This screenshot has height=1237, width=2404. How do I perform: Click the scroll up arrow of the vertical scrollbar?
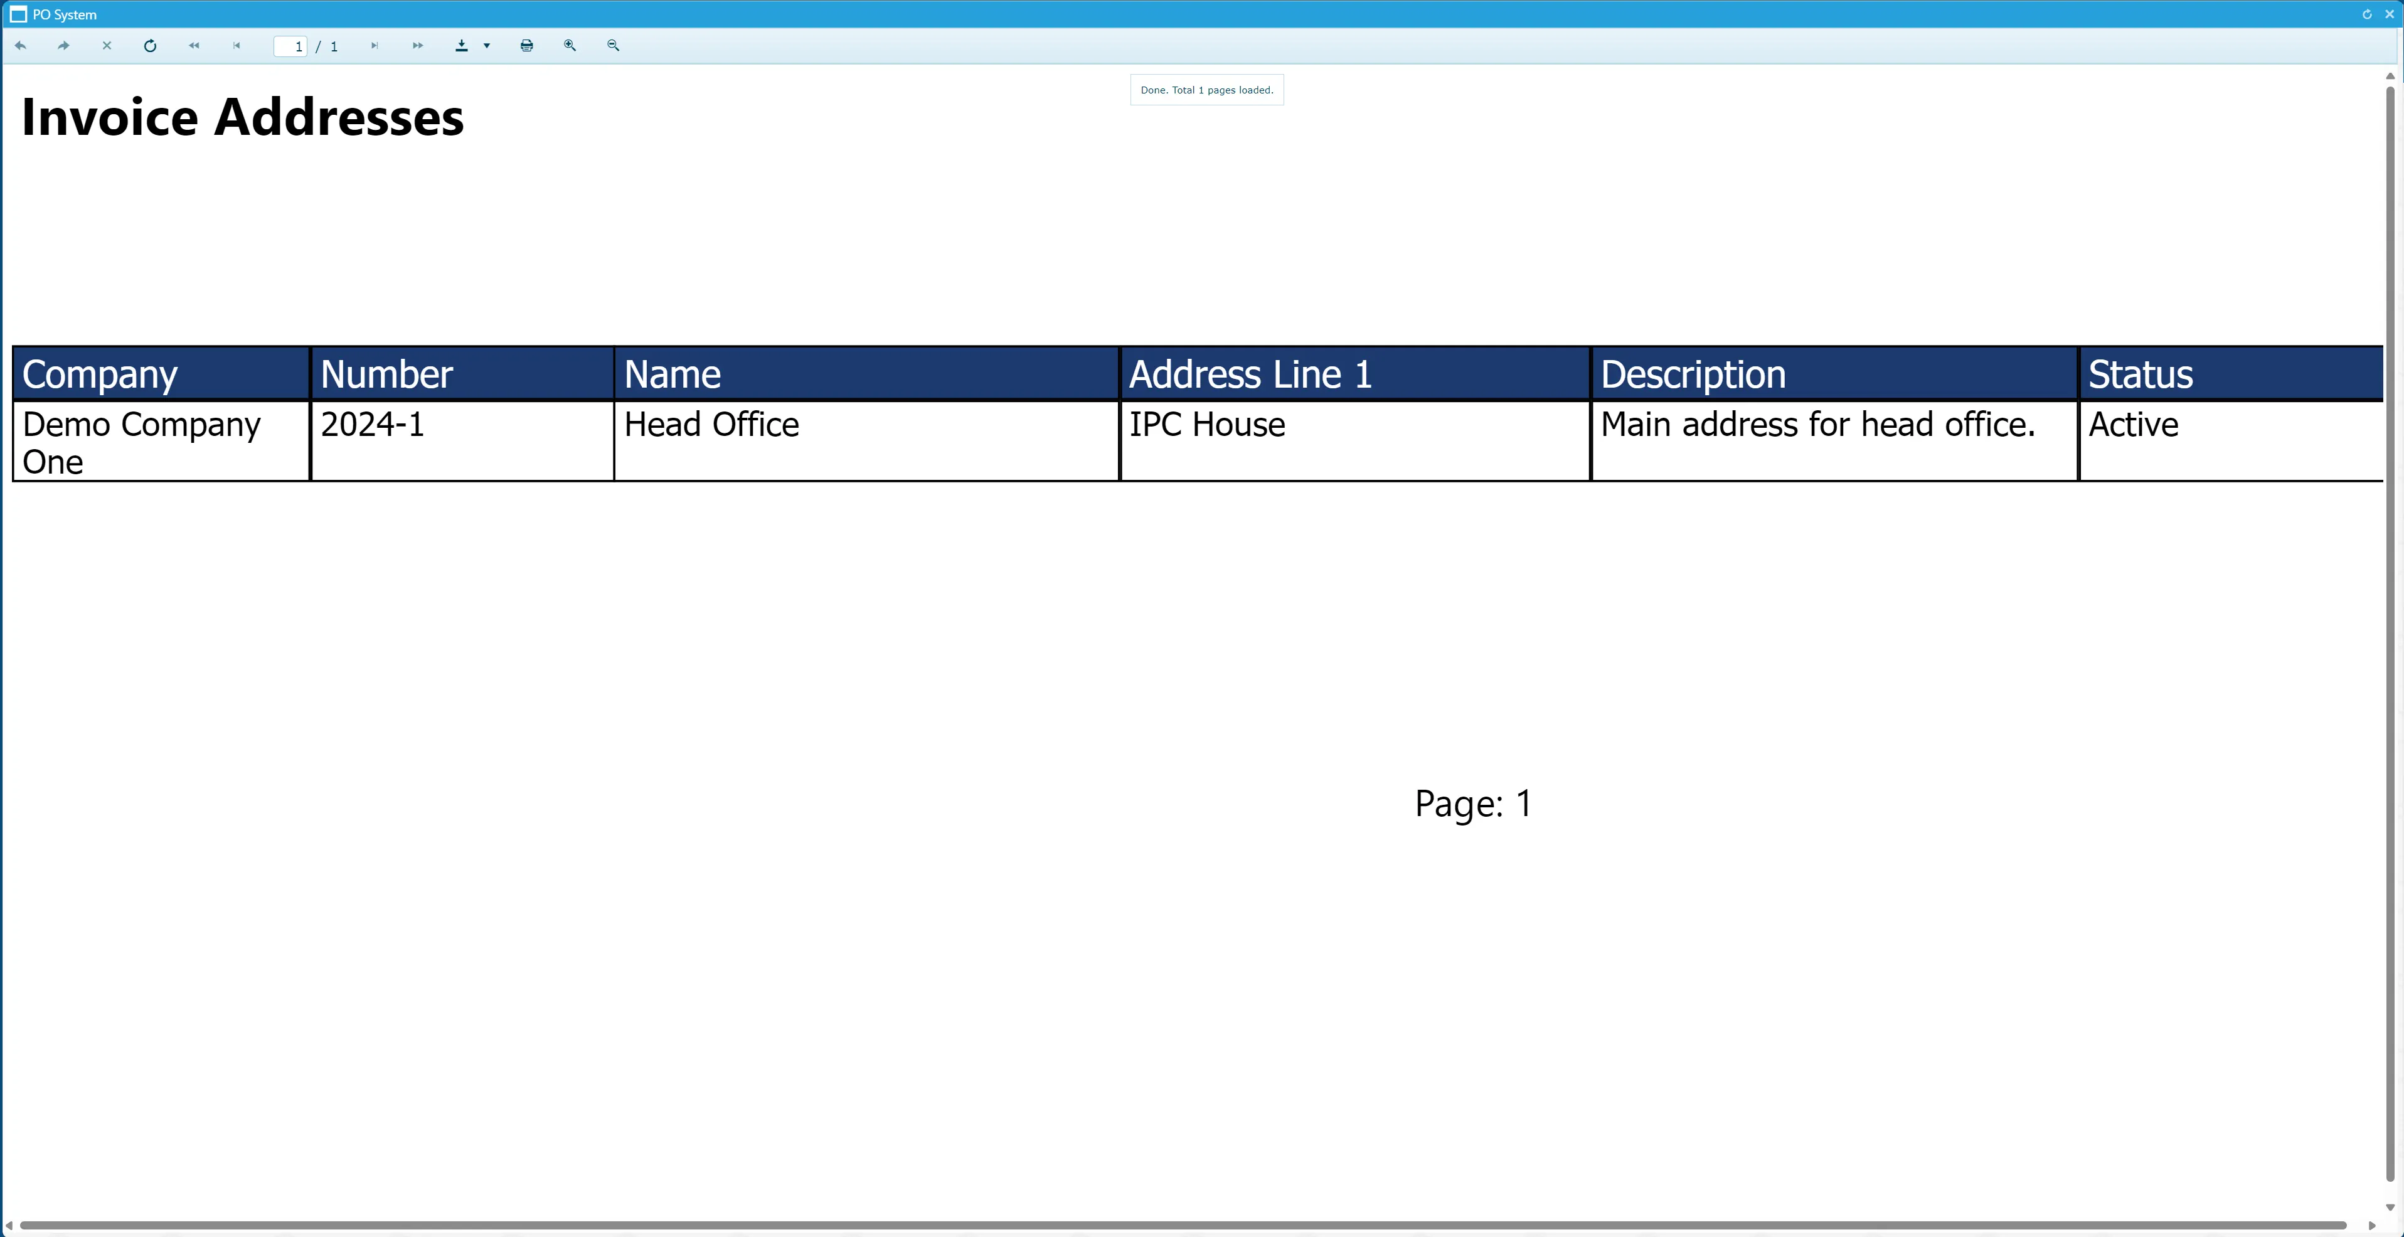tap(2390, 75)
